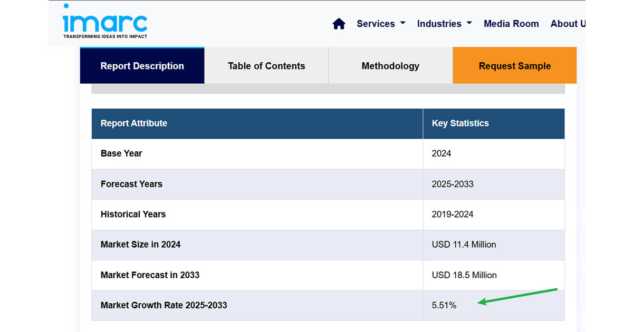
Task: Go to homepage via home icon
Action: pos(339,24)
